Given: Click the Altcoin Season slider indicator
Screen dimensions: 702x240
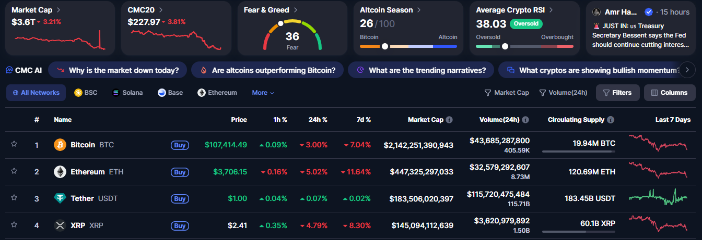Looking at the screenshot, I should (x=385, y=46).
